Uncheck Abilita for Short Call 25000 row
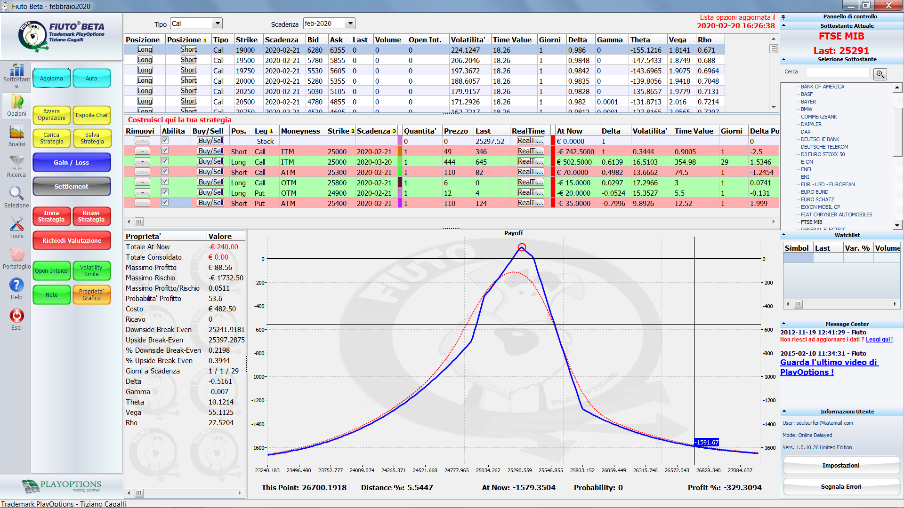904x508 pixels. [165, 151]
